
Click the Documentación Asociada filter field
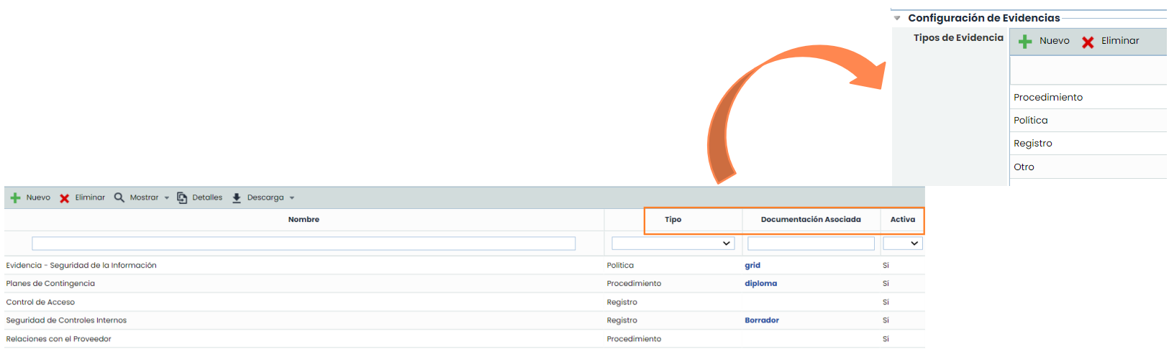pos(811,243)
